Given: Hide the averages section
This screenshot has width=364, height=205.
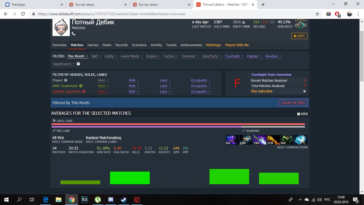Looking at the screenshot, I should tap(303, 114).
